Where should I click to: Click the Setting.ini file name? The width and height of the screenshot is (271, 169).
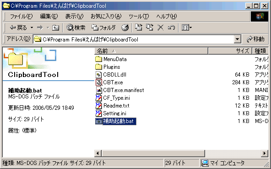114,113
